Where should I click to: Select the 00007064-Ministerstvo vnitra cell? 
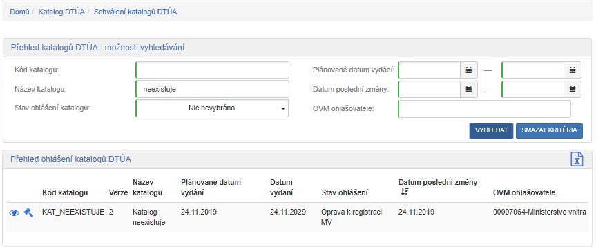tap(539, 212)
